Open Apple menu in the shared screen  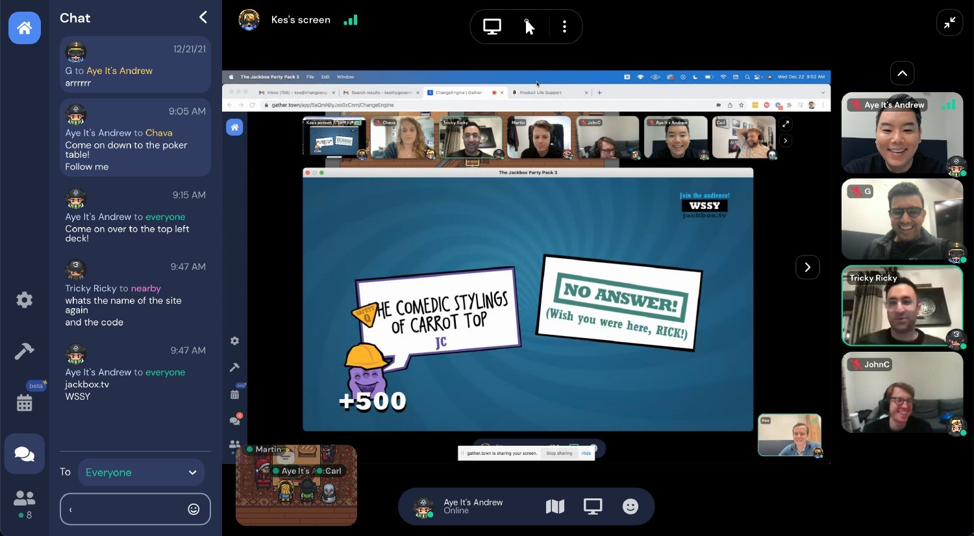pyautogui.click(x=232, y=77)
